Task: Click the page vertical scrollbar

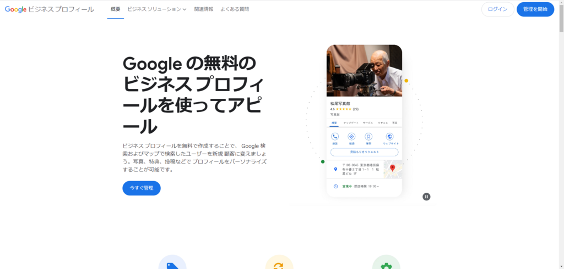Action: click(x=561, y=134)
